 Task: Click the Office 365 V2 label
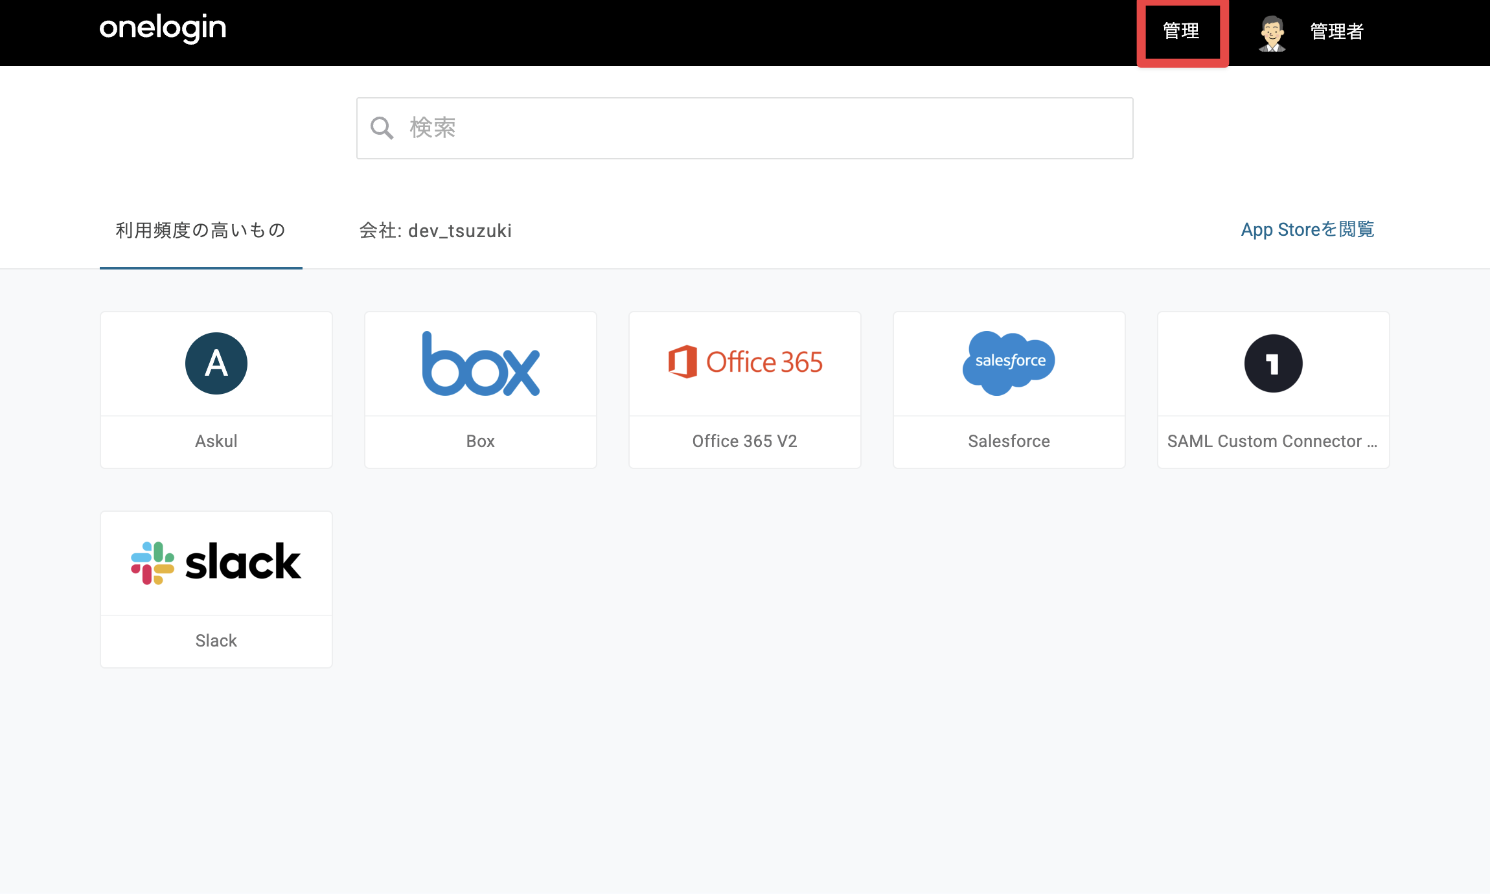click(745, 441)
